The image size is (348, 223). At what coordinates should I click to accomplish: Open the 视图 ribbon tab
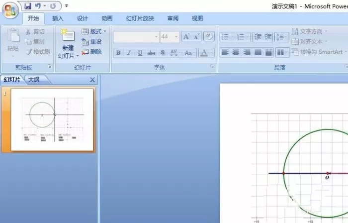pyautogui.click(x=197, y=18)
